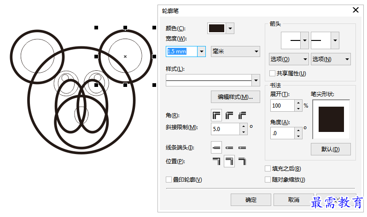This screenshot has width=367, height=217.
Task: Select the mitered corner icon
Action: [x=216, y=115]
